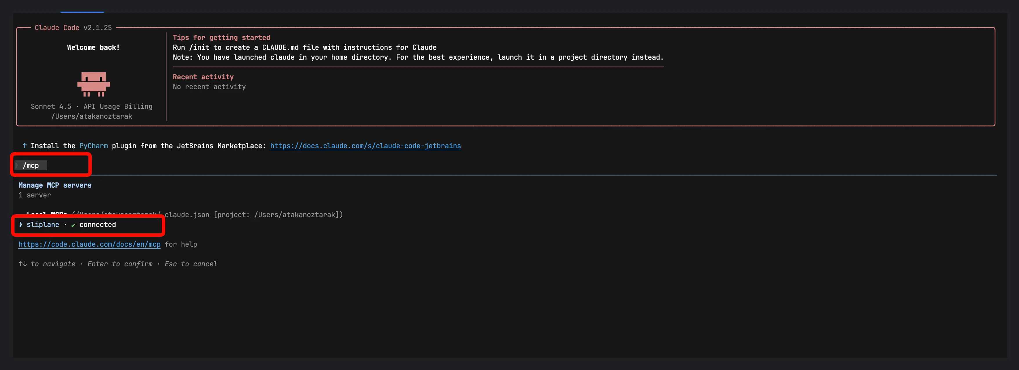
Task: Select the sliplane MCP server entry
Action: (x=43, y=225)
